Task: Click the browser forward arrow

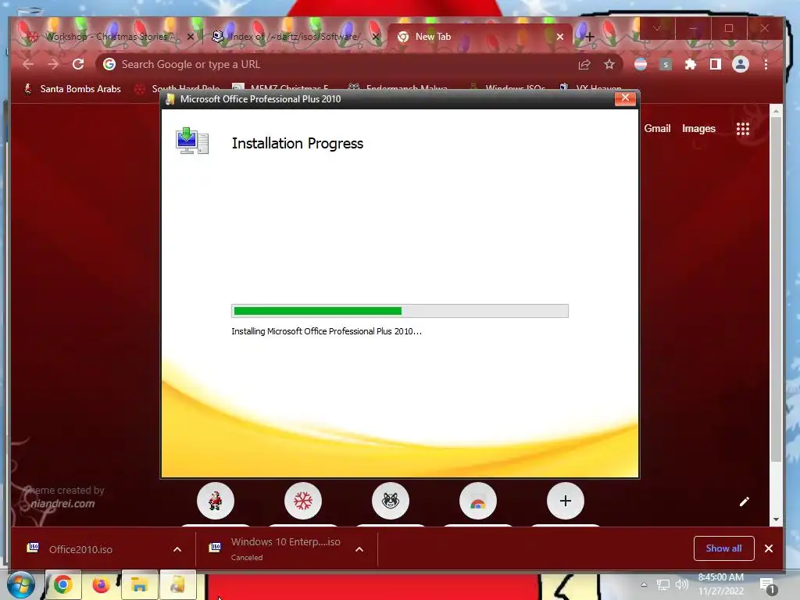Action: pyautogui.click(x=53, y=64)
